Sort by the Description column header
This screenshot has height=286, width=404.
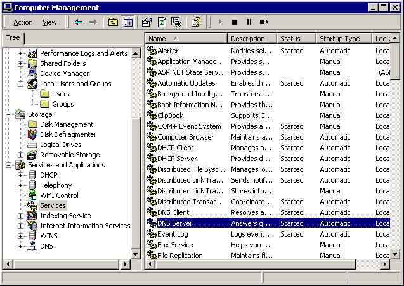point(252,39)
